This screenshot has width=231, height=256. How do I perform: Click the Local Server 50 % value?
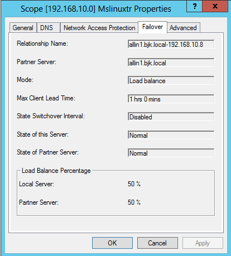tap(134, 184)
